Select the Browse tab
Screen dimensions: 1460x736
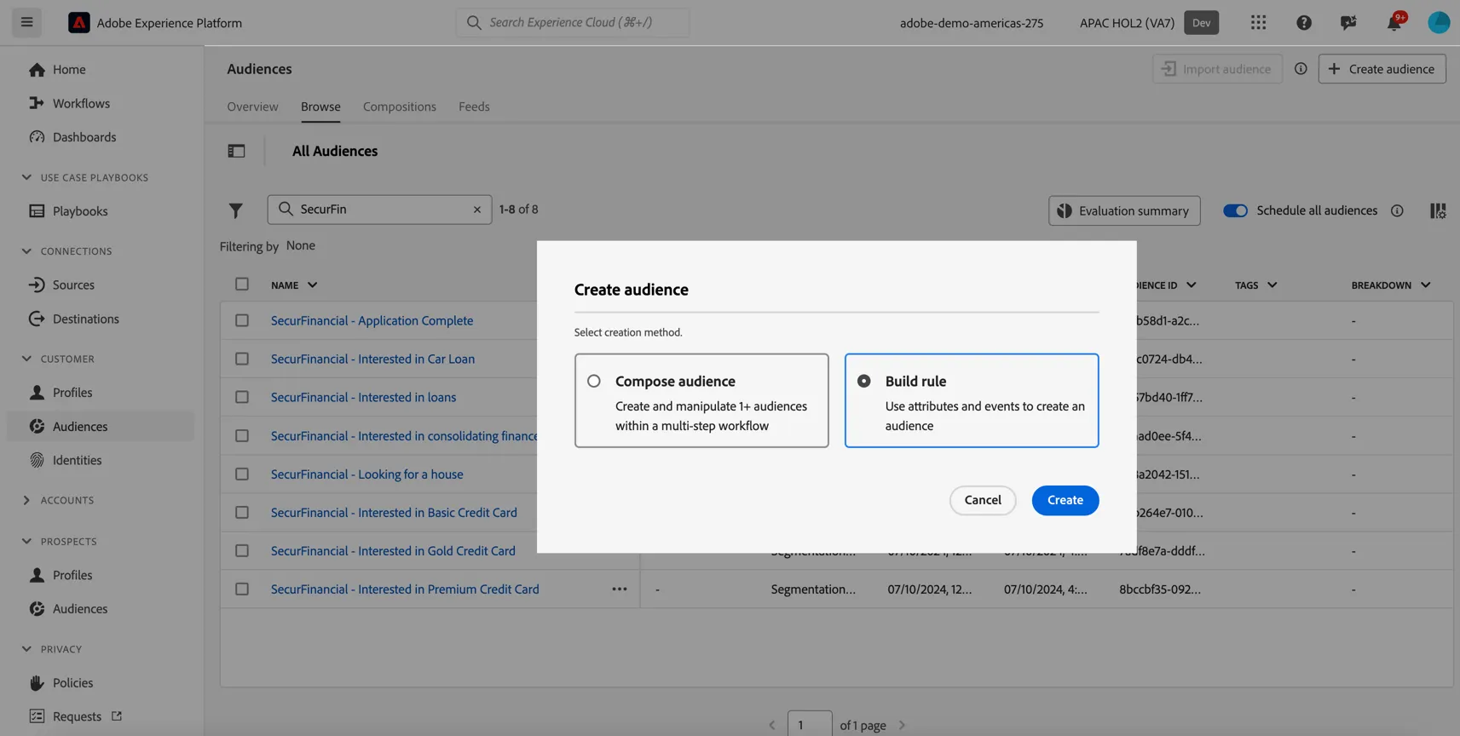click(320, 106)
